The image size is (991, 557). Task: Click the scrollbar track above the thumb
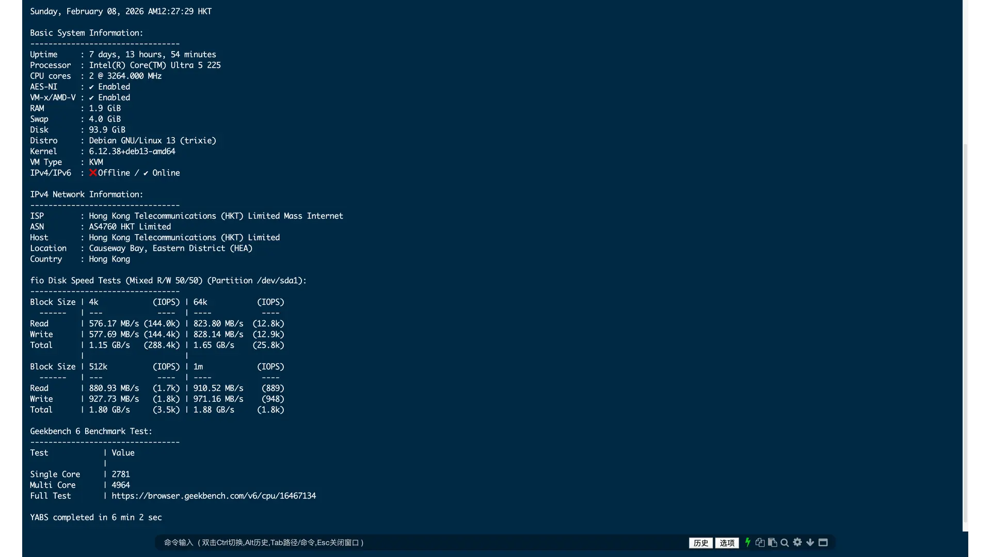pyautogui.click(x=966, y=72)
